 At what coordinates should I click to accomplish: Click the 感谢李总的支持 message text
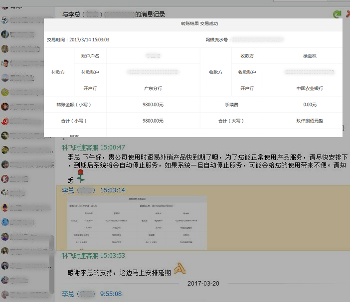coord(119,273)
